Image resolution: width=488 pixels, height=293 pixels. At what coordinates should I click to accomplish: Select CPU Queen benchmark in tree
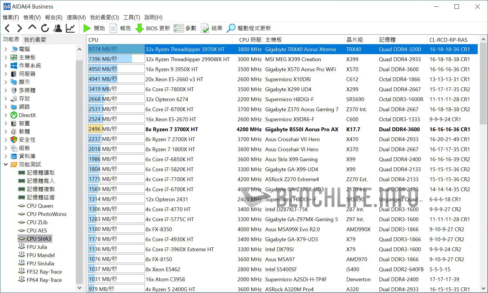point(40,206)
